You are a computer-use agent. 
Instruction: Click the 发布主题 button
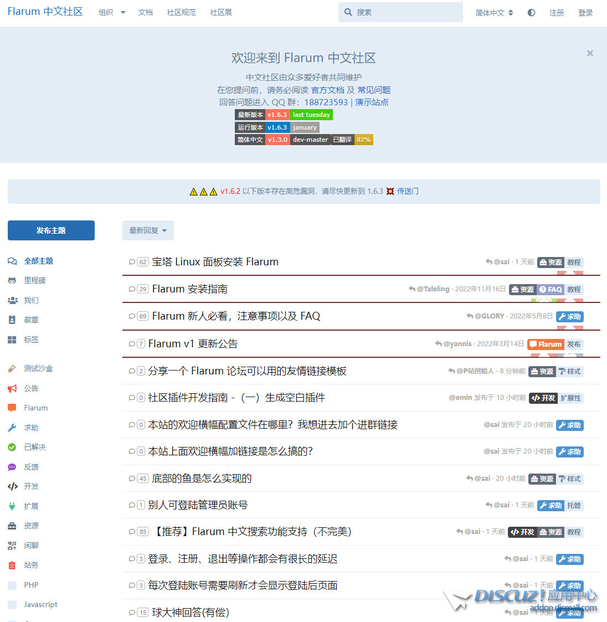51,230
